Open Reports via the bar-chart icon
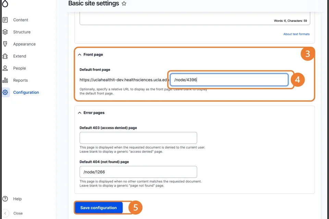This screenshot has width=329, height=219. 5,80
